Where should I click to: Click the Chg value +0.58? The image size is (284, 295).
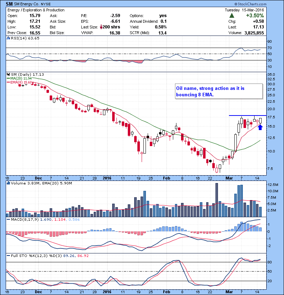point(258,21)
